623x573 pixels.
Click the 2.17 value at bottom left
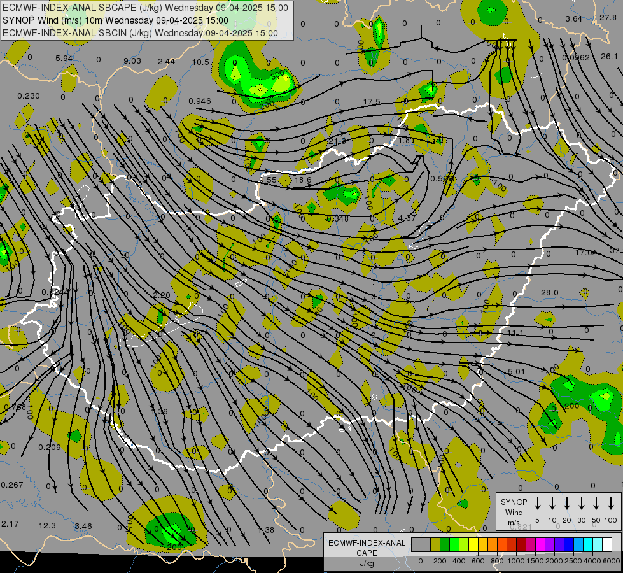(x=10, y=524)
